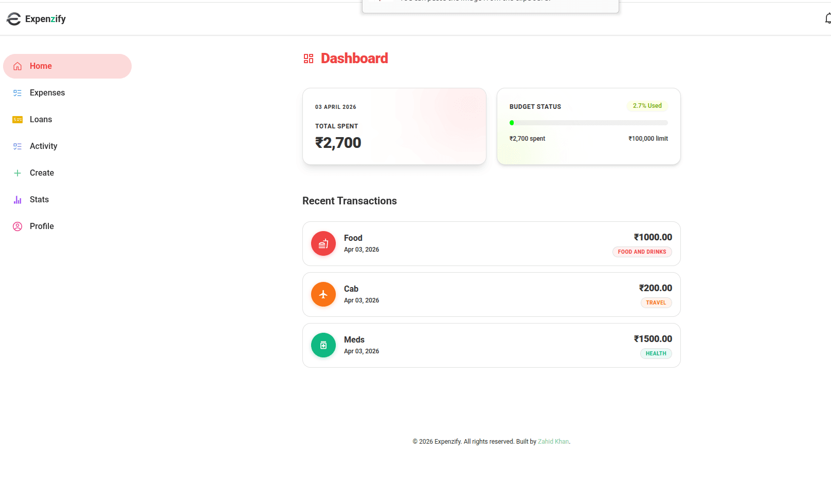This screenshot has height=493, width=831.
Task: Click the Expenzify logo icon
Action: click(14, 19)
